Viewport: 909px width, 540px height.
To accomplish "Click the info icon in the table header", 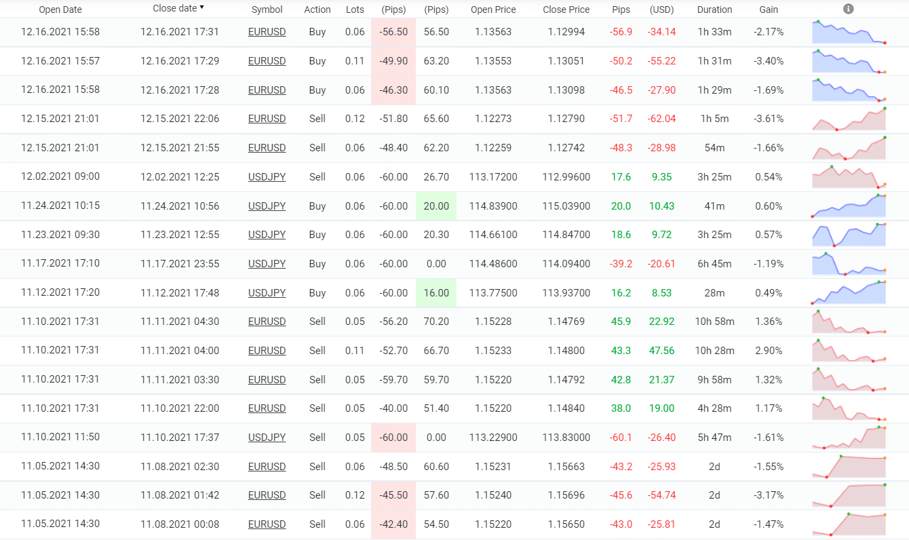I will [x=848, y=9].
